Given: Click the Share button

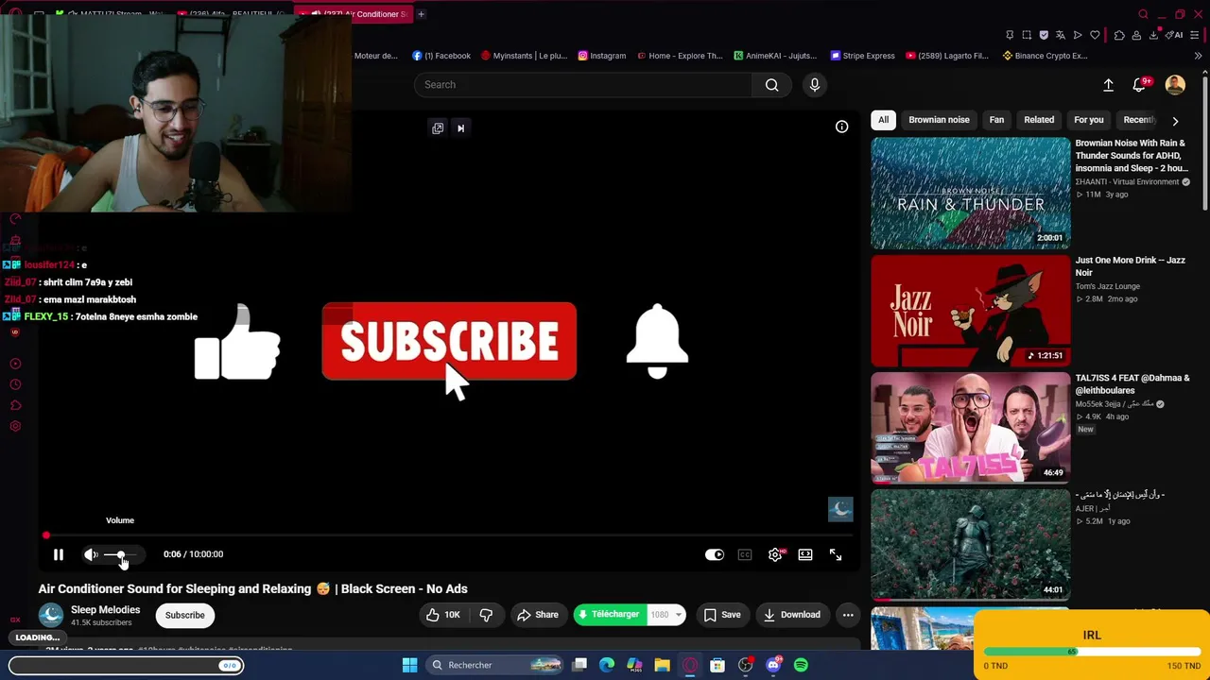Looking at the screenshot, I should pos(537,615).
